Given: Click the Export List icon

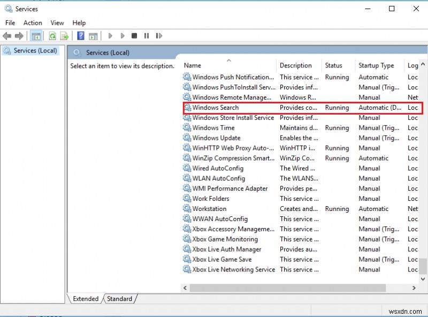Looking at the screenshot, I should [x=63, y=36].
